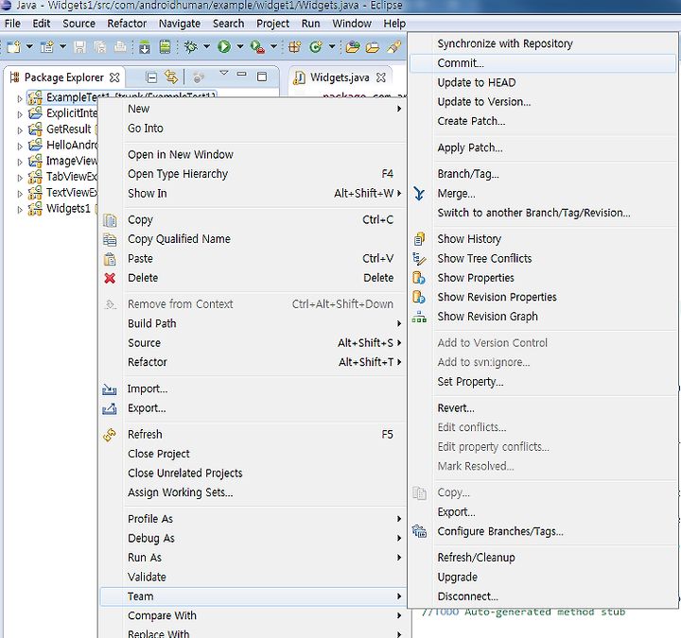This screenshot has width=681, height=638.
Task: Click the Save toolbar icon
Action: pos(79,46)
